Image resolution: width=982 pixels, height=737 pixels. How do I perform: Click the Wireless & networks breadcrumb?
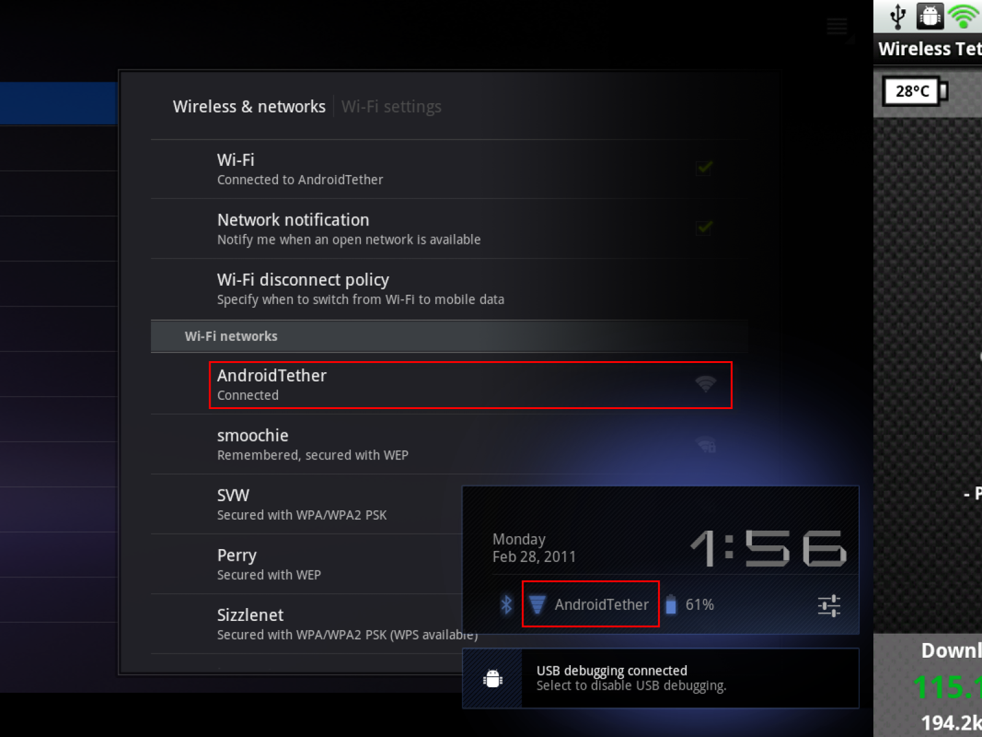(x=249, y=106)
